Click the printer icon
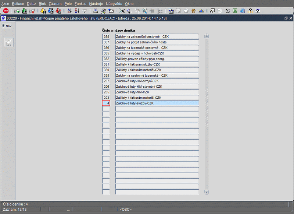Screen dimensions: 294x214 click(96, 11)
